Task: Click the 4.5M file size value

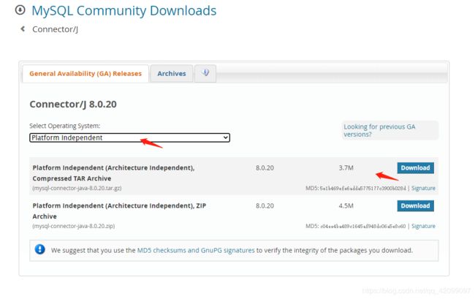Action: (x=346, y=205)
